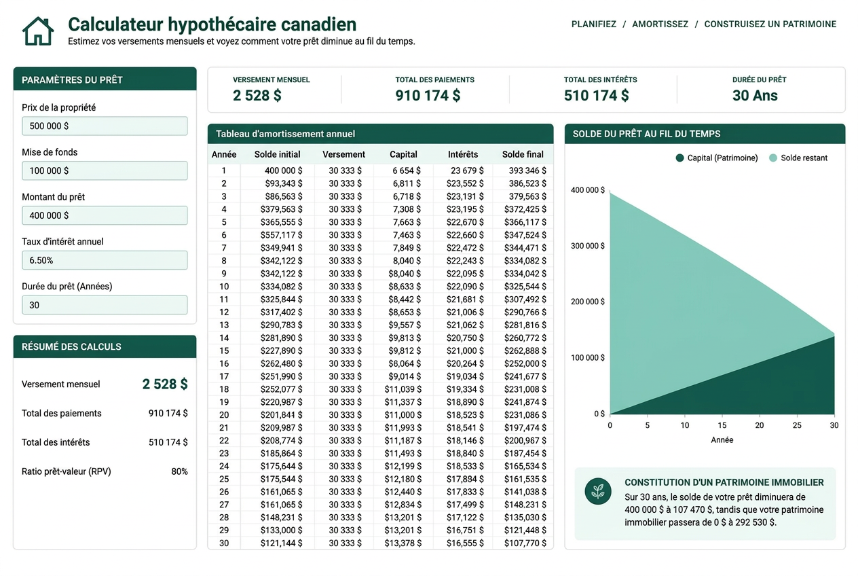858x576 pixels.
Task: Click year 1 initial balance 400 000 $
Action: (284, 170)
